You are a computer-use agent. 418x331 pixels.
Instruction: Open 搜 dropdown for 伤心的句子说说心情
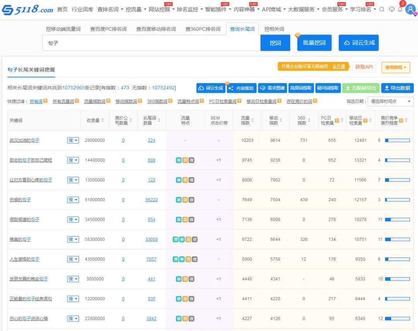[x=73, y=319]
